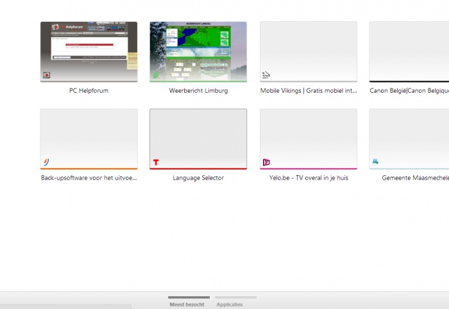Screen dimensions: 449x309
Task: Click the Gemeente Maasmechelen favicon
Action: (375, 162)
